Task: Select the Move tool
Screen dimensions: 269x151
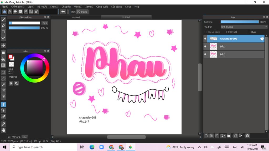Action: (x=3, y=45)
